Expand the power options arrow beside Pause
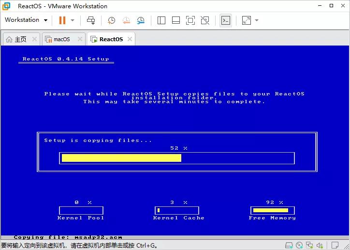The width and height of the screenshot is (350, 250). tap(73, 20)
